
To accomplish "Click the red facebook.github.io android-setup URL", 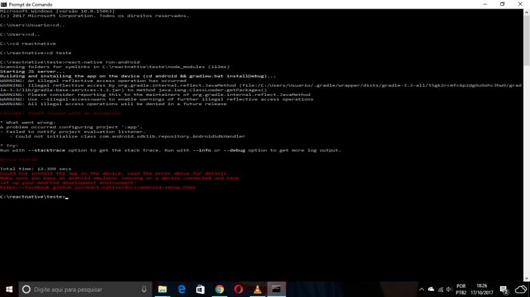I will click(x=97, y=187).
